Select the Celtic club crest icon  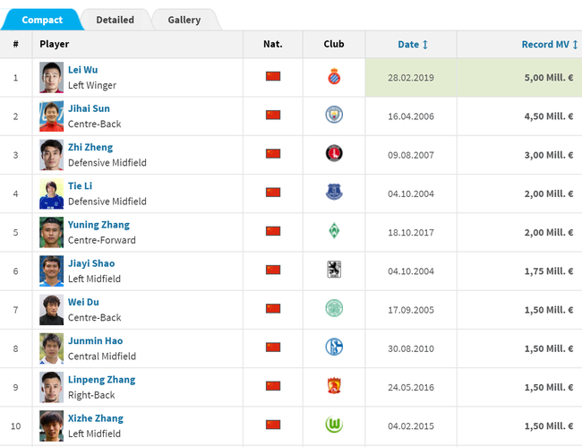334,308
